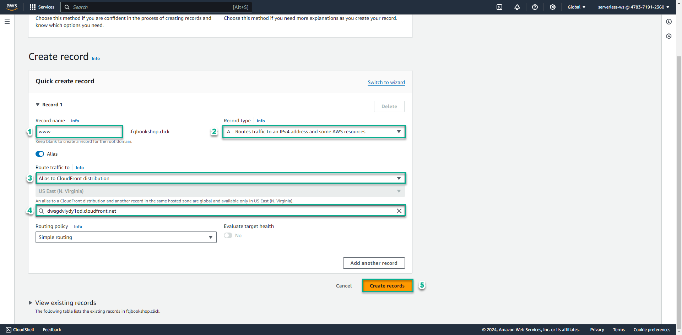This screenshot has width=682, height=335.
Task: Click the .fcjbookshop.click domain suffix text
Action: (x=150, y=132)
